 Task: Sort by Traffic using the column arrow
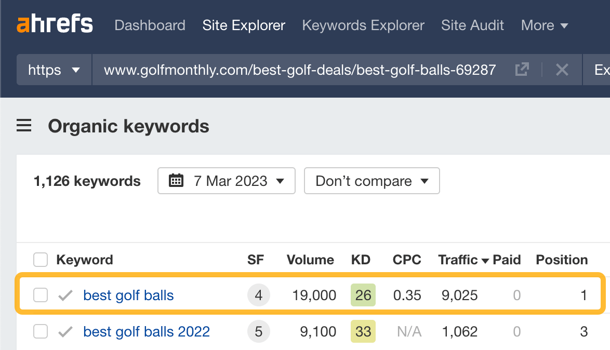click(485, 260)
